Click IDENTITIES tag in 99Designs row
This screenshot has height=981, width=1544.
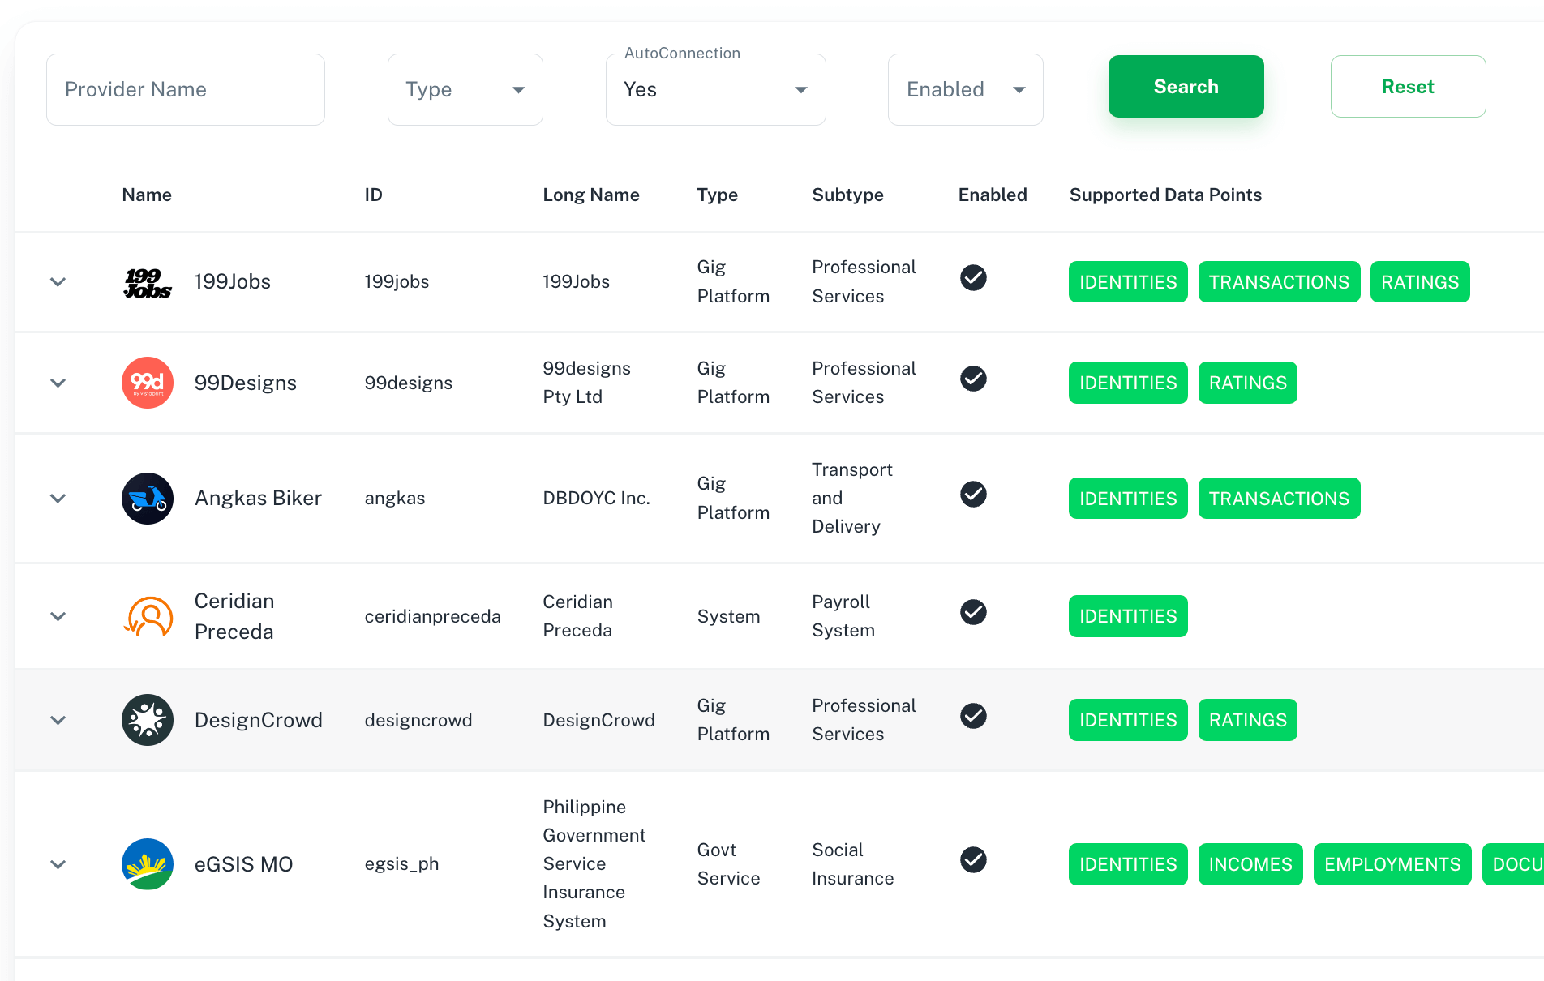pos(1128,383)
